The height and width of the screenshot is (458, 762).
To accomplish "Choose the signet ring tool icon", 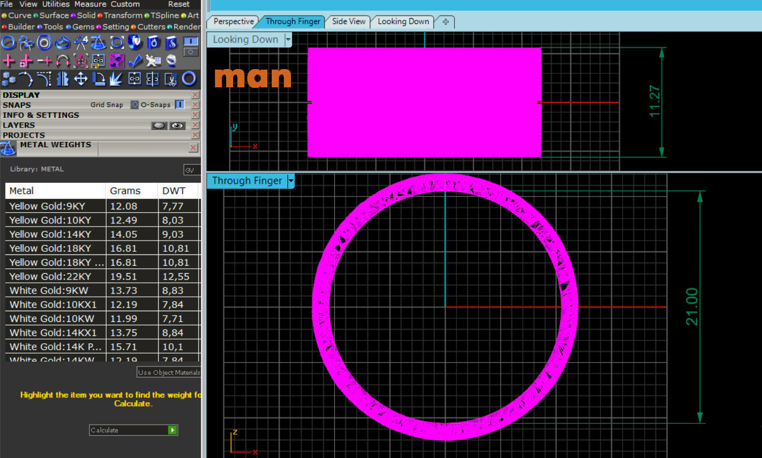I will tap(63, 43).
